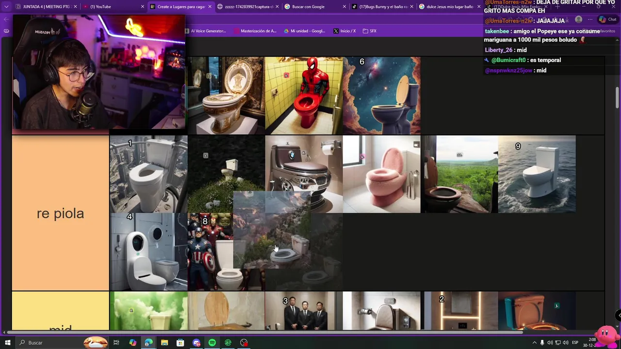Open browser more options (three dots)
The image size is (621, 349).
(590, 20)
